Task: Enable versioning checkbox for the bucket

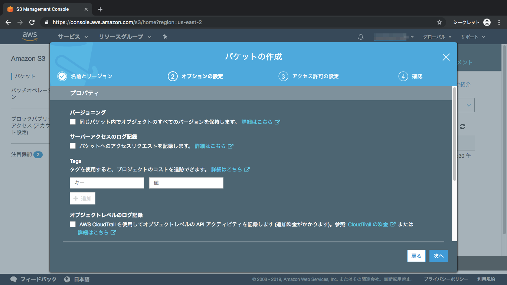Action: pyautogui.click(x=73, y=122)
